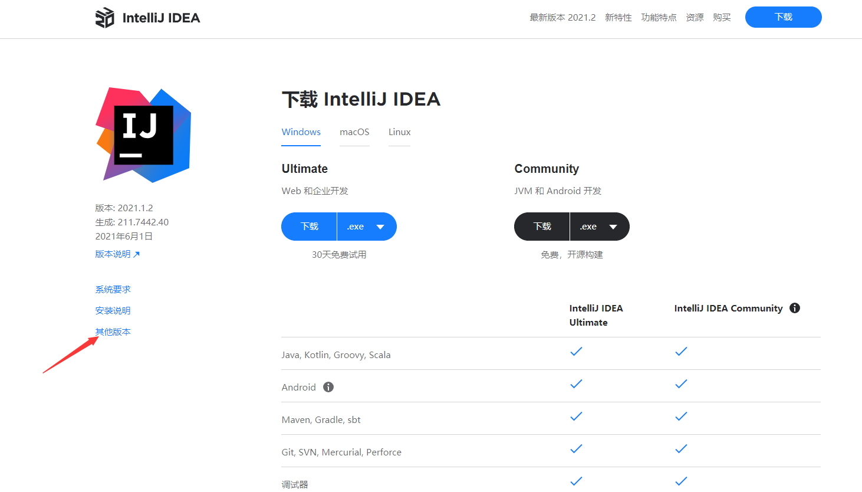Click Ultimate checkmark in Android row
The width and height of the screenshot is (862, 492).
[x=576, y=384]
